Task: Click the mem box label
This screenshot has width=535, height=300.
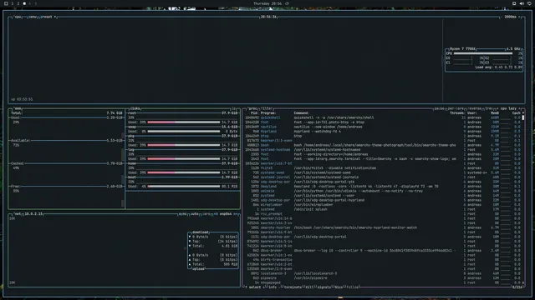Action: point(18,108)
